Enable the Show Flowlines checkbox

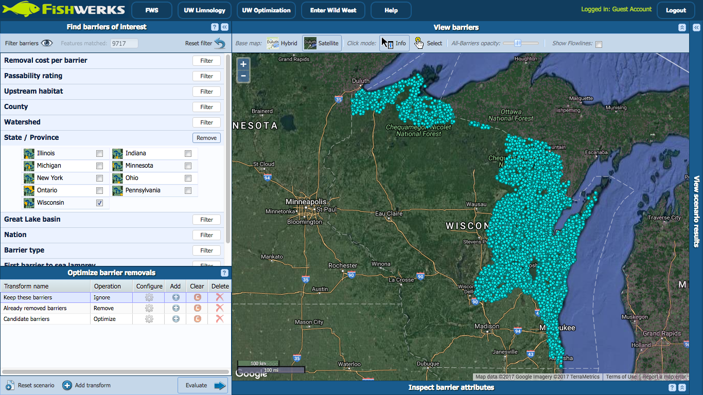599,44
